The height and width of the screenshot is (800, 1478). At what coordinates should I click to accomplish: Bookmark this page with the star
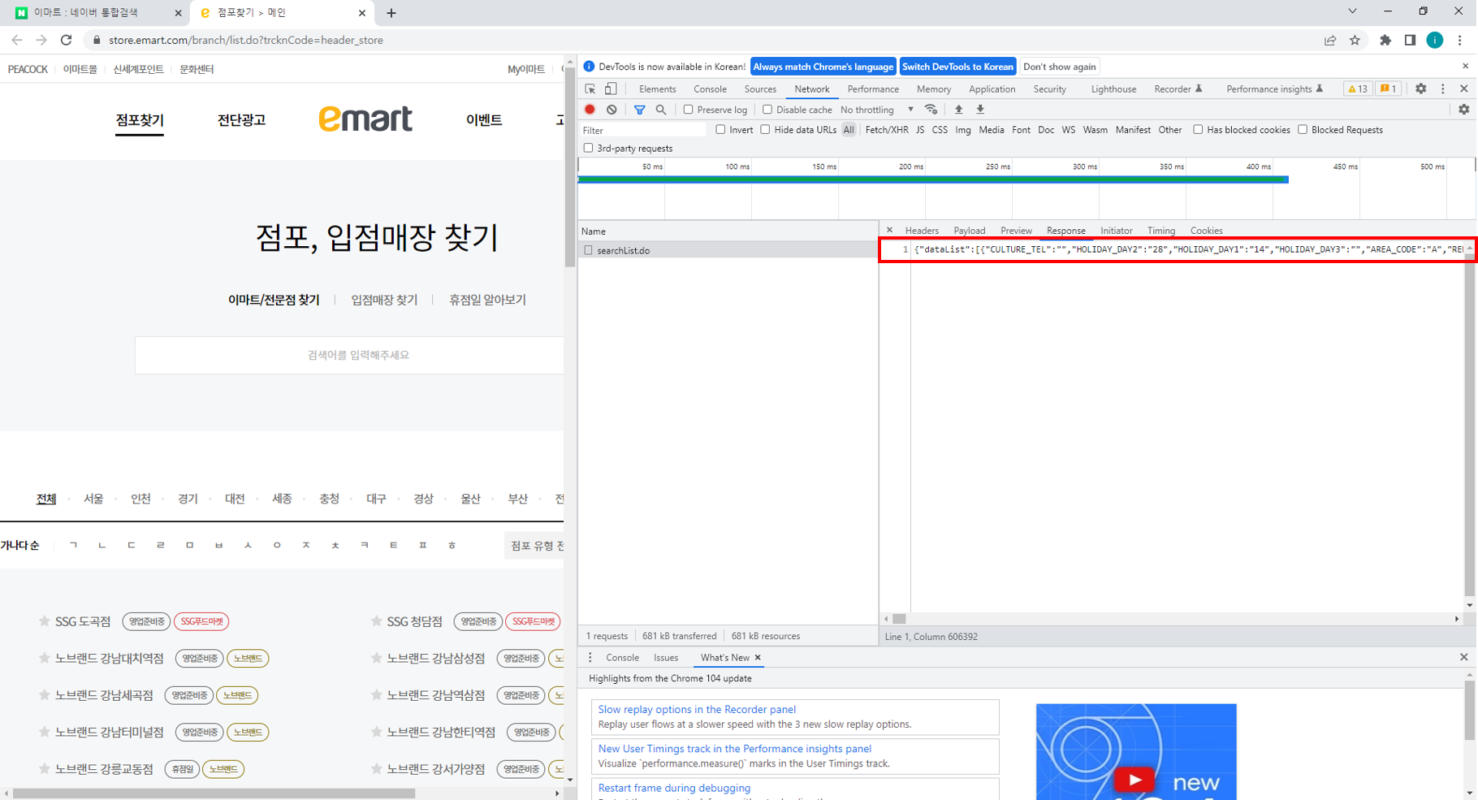click(1355, 40)
